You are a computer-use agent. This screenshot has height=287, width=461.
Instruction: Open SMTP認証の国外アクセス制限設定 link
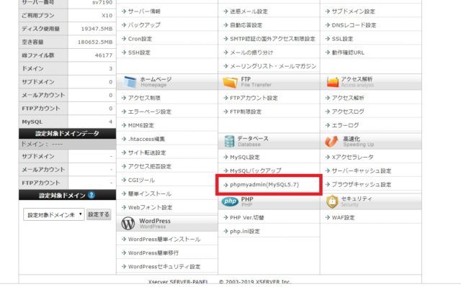pos(272,39)
